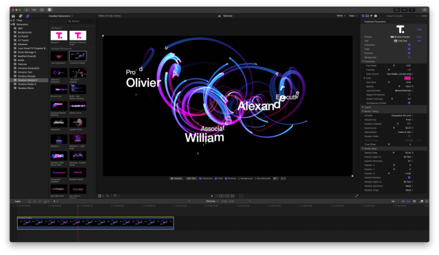Toggle Homogeneous Stroke checkbox

pyautogui.click(x=409, y=103)
